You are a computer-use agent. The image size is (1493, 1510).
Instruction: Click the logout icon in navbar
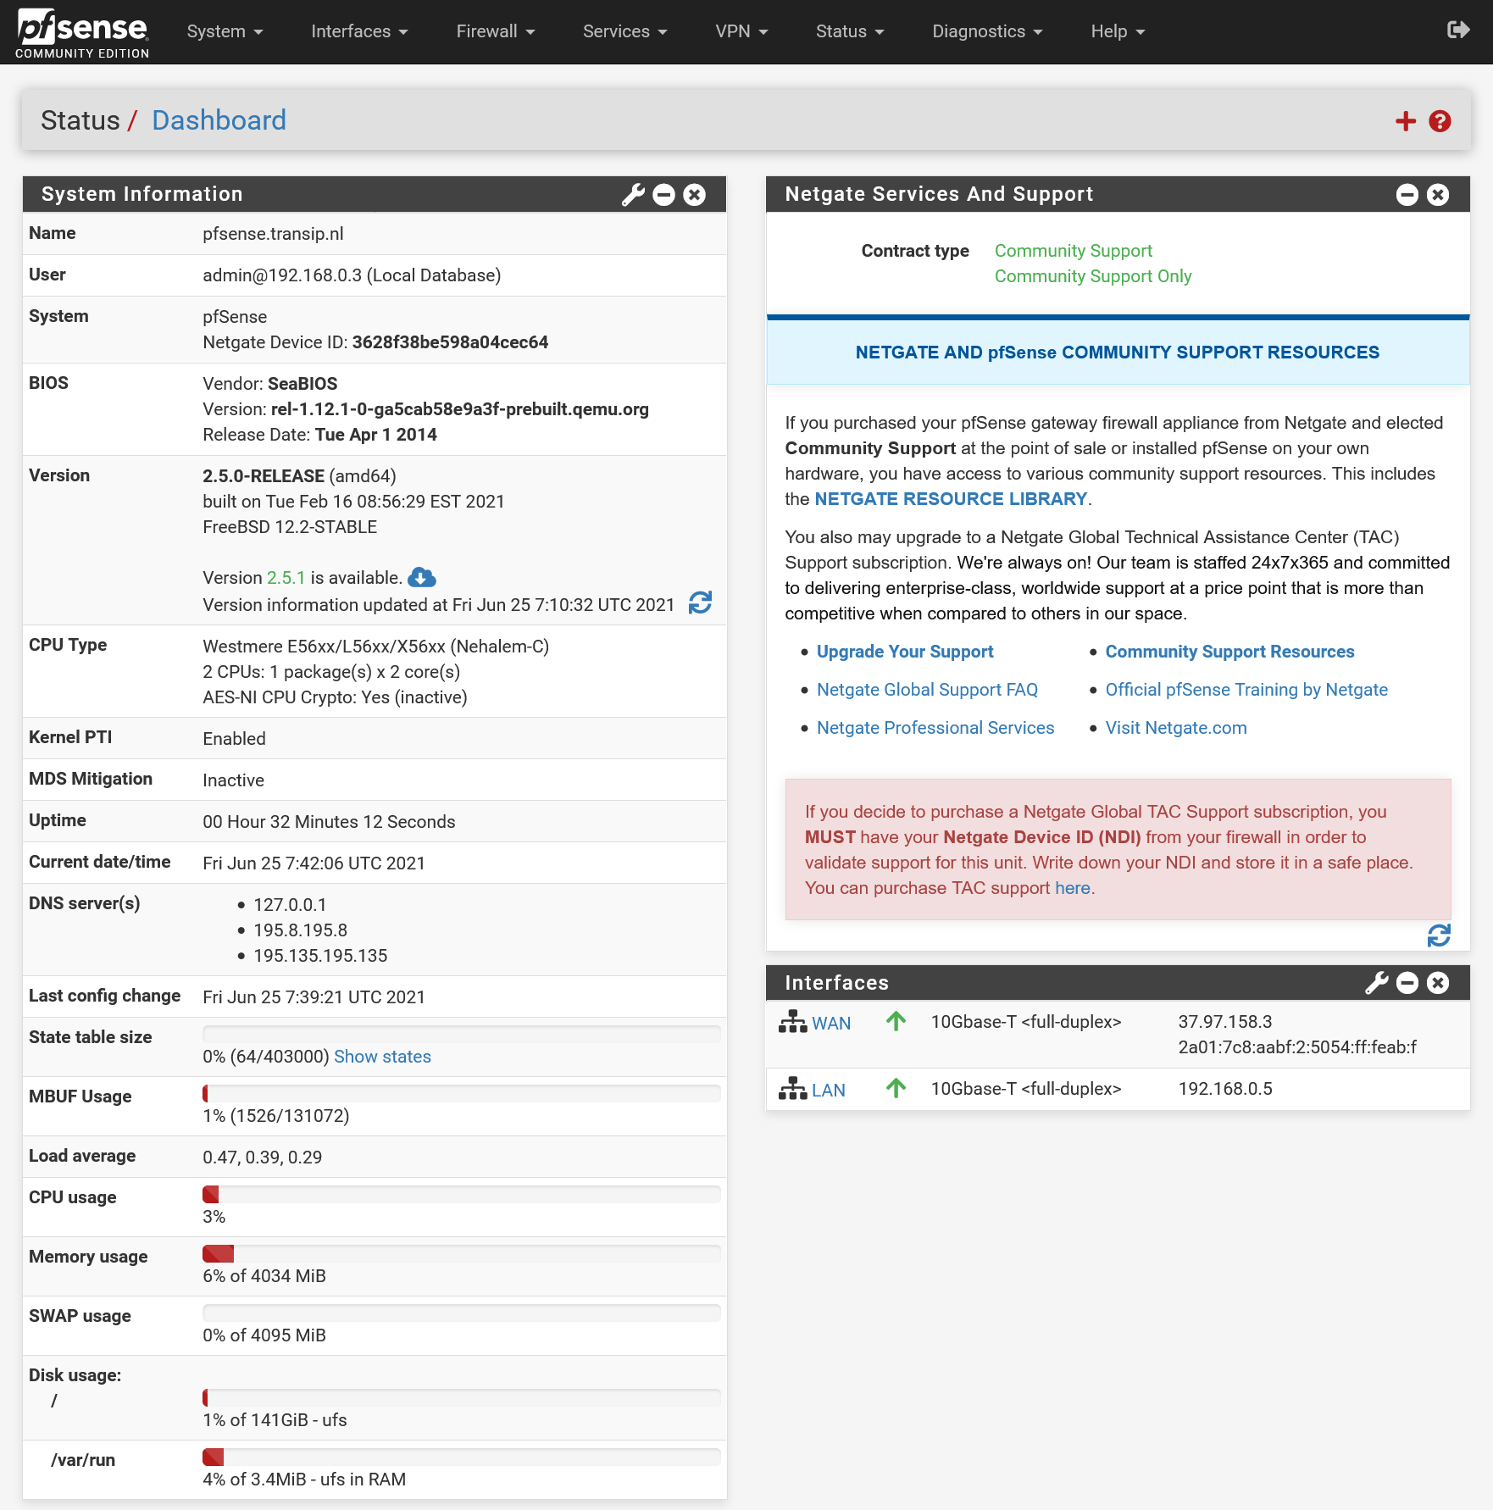tap(1457, 31)
